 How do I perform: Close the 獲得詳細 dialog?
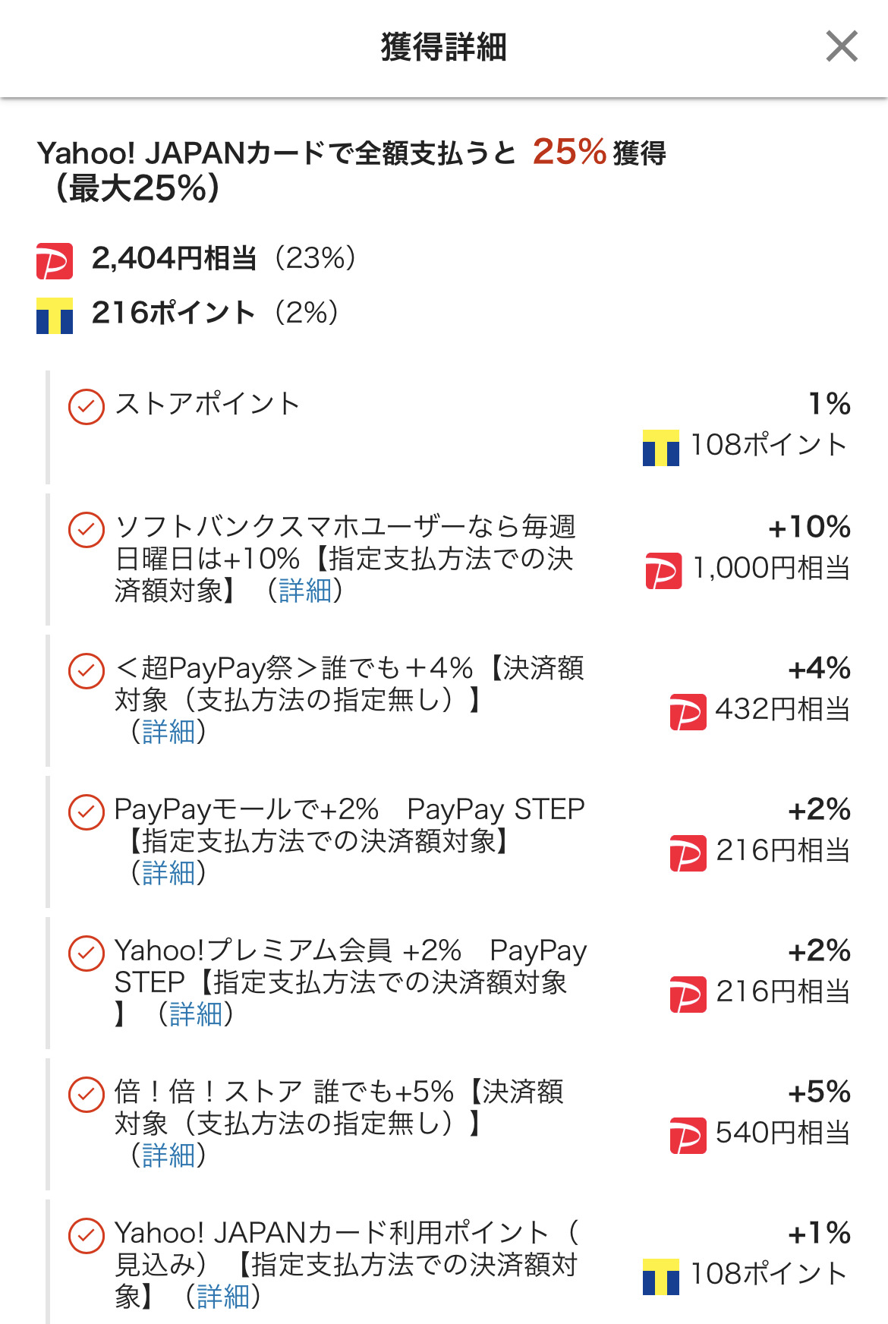pyautogui.click(x=842, y=46)
